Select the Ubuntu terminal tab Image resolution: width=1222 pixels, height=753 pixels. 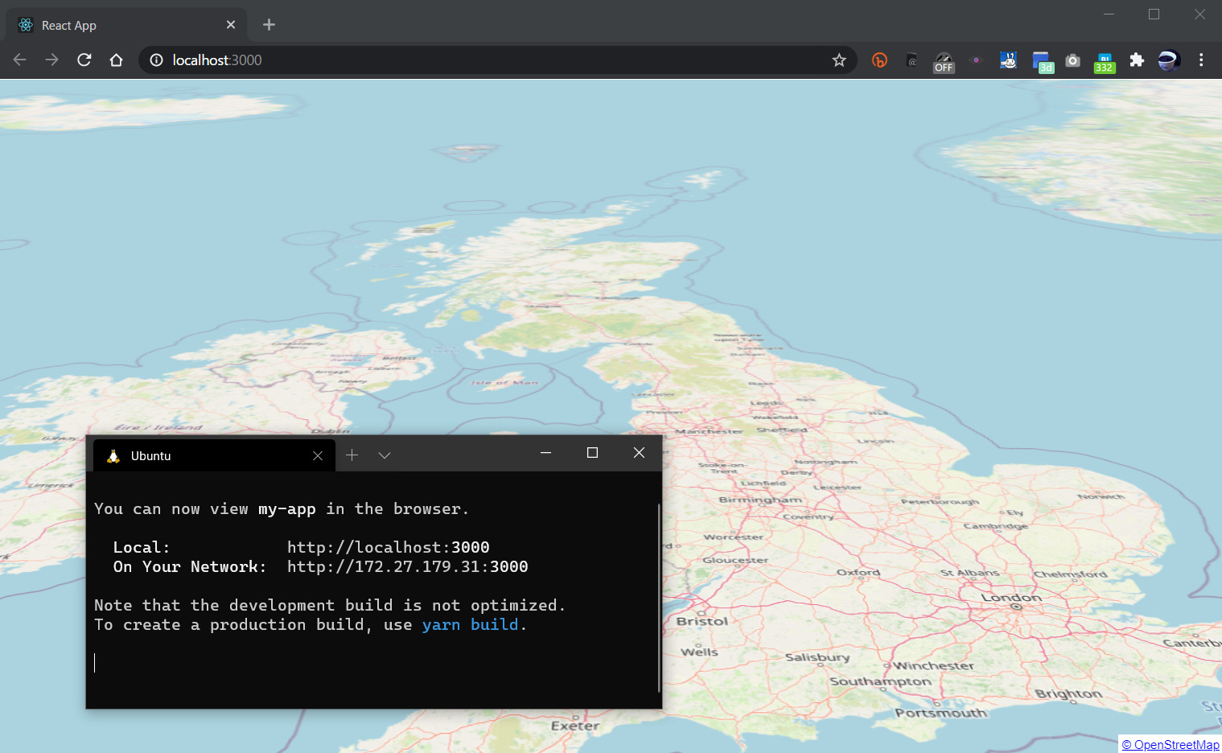coord(201,455)
